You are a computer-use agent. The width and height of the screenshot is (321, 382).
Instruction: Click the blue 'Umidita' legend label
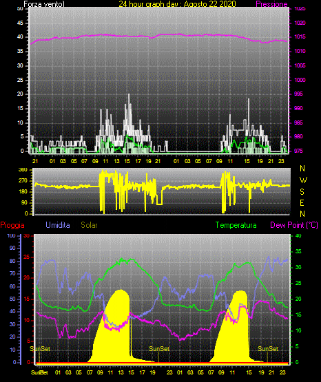[58, 225]
